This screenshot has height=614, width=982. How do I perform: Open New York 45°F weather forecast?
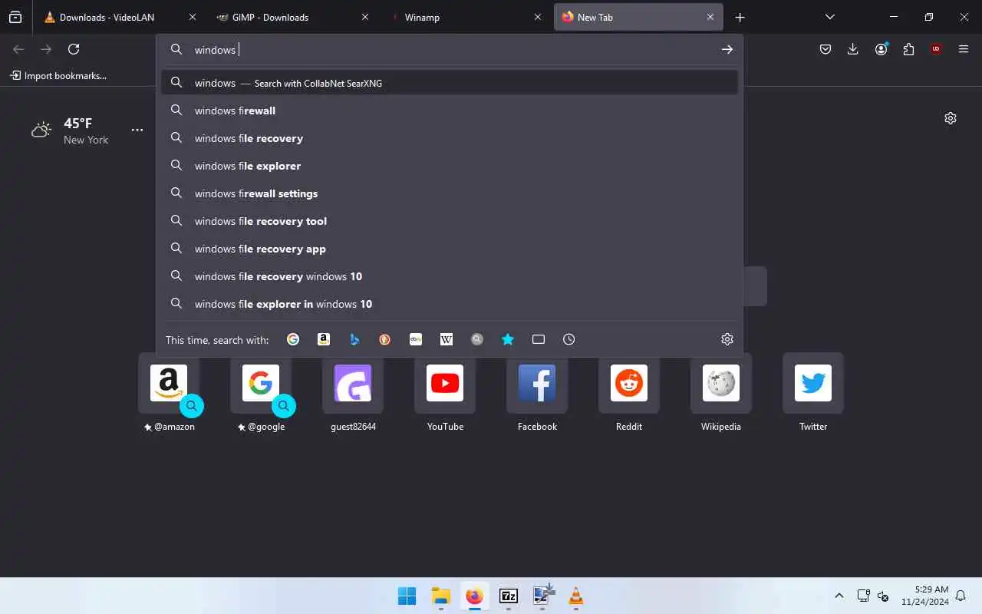[70, 130]
